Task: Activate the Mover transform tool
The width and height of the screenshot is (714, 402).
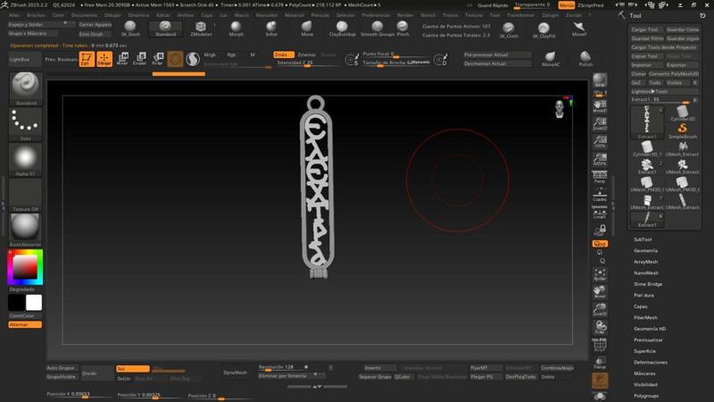Action: coord(122,59)
